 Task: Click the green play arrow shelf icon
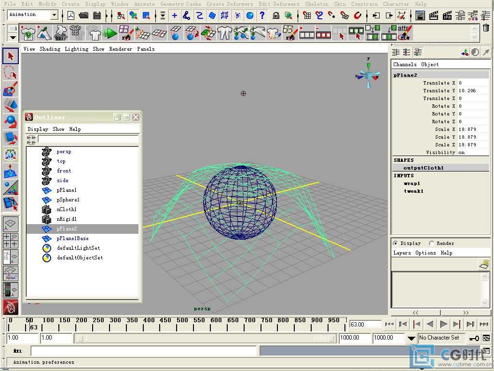click(x=110, y=33)
